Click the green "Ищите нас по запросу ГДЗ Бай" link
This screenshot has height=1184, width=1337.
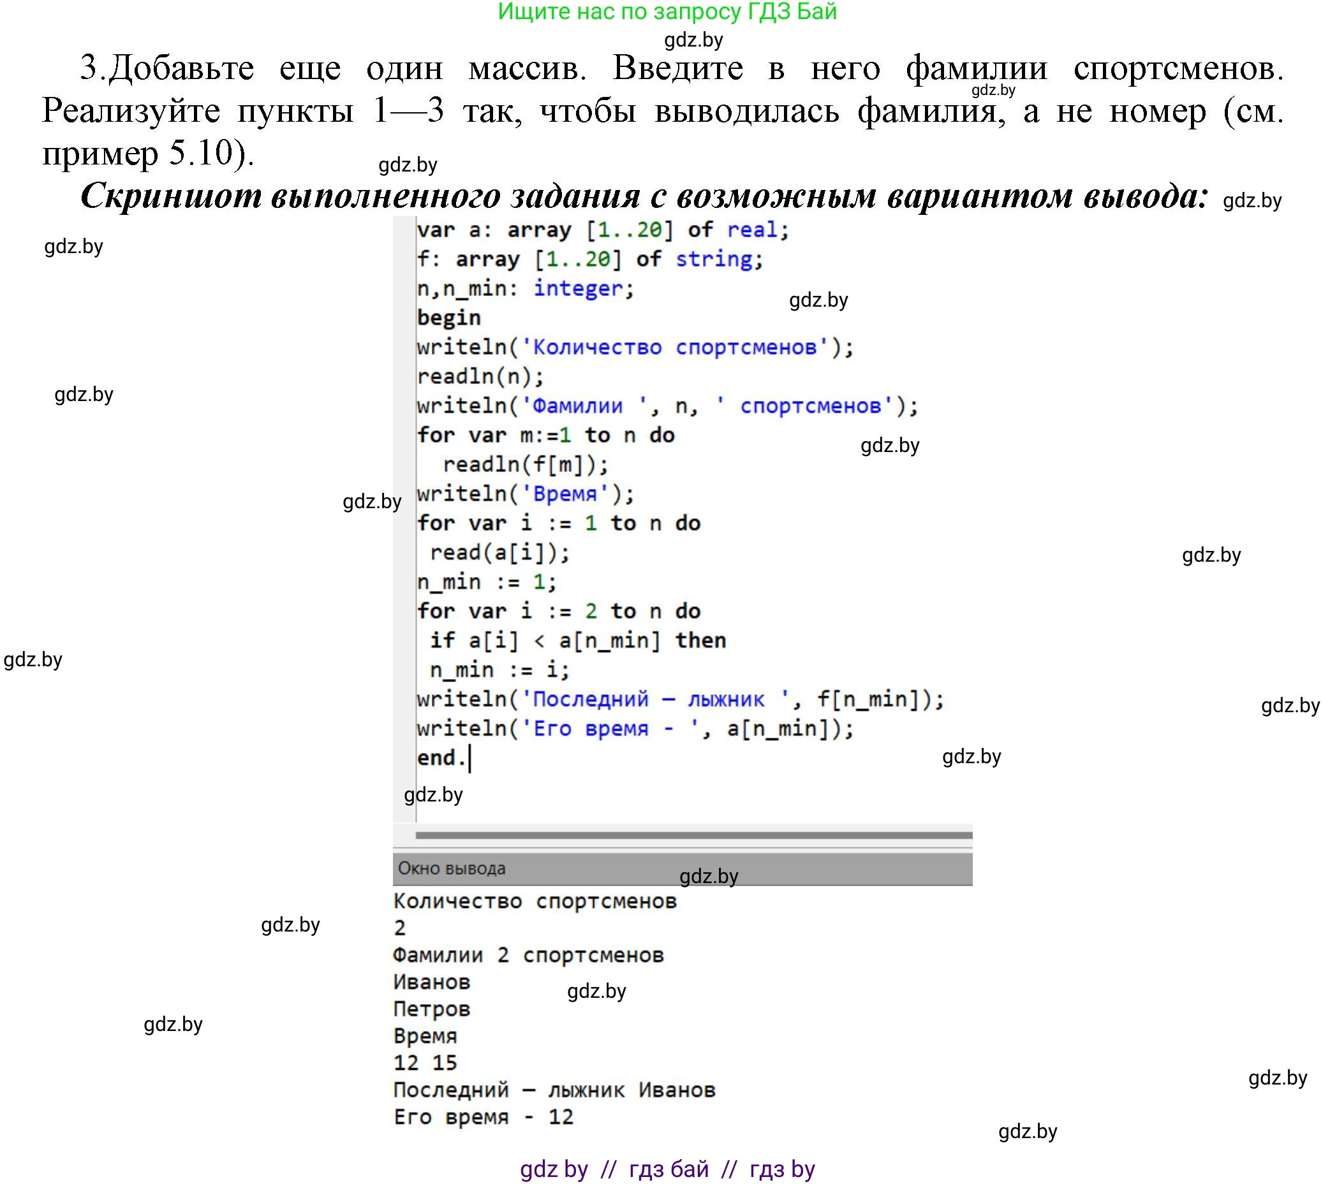pyautogui.click(x=668, y=15)
